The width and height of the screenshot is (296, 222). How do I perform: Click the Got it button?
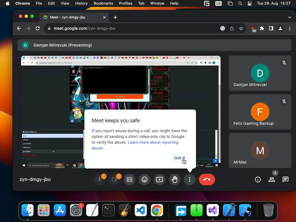(x=179, y=158)
